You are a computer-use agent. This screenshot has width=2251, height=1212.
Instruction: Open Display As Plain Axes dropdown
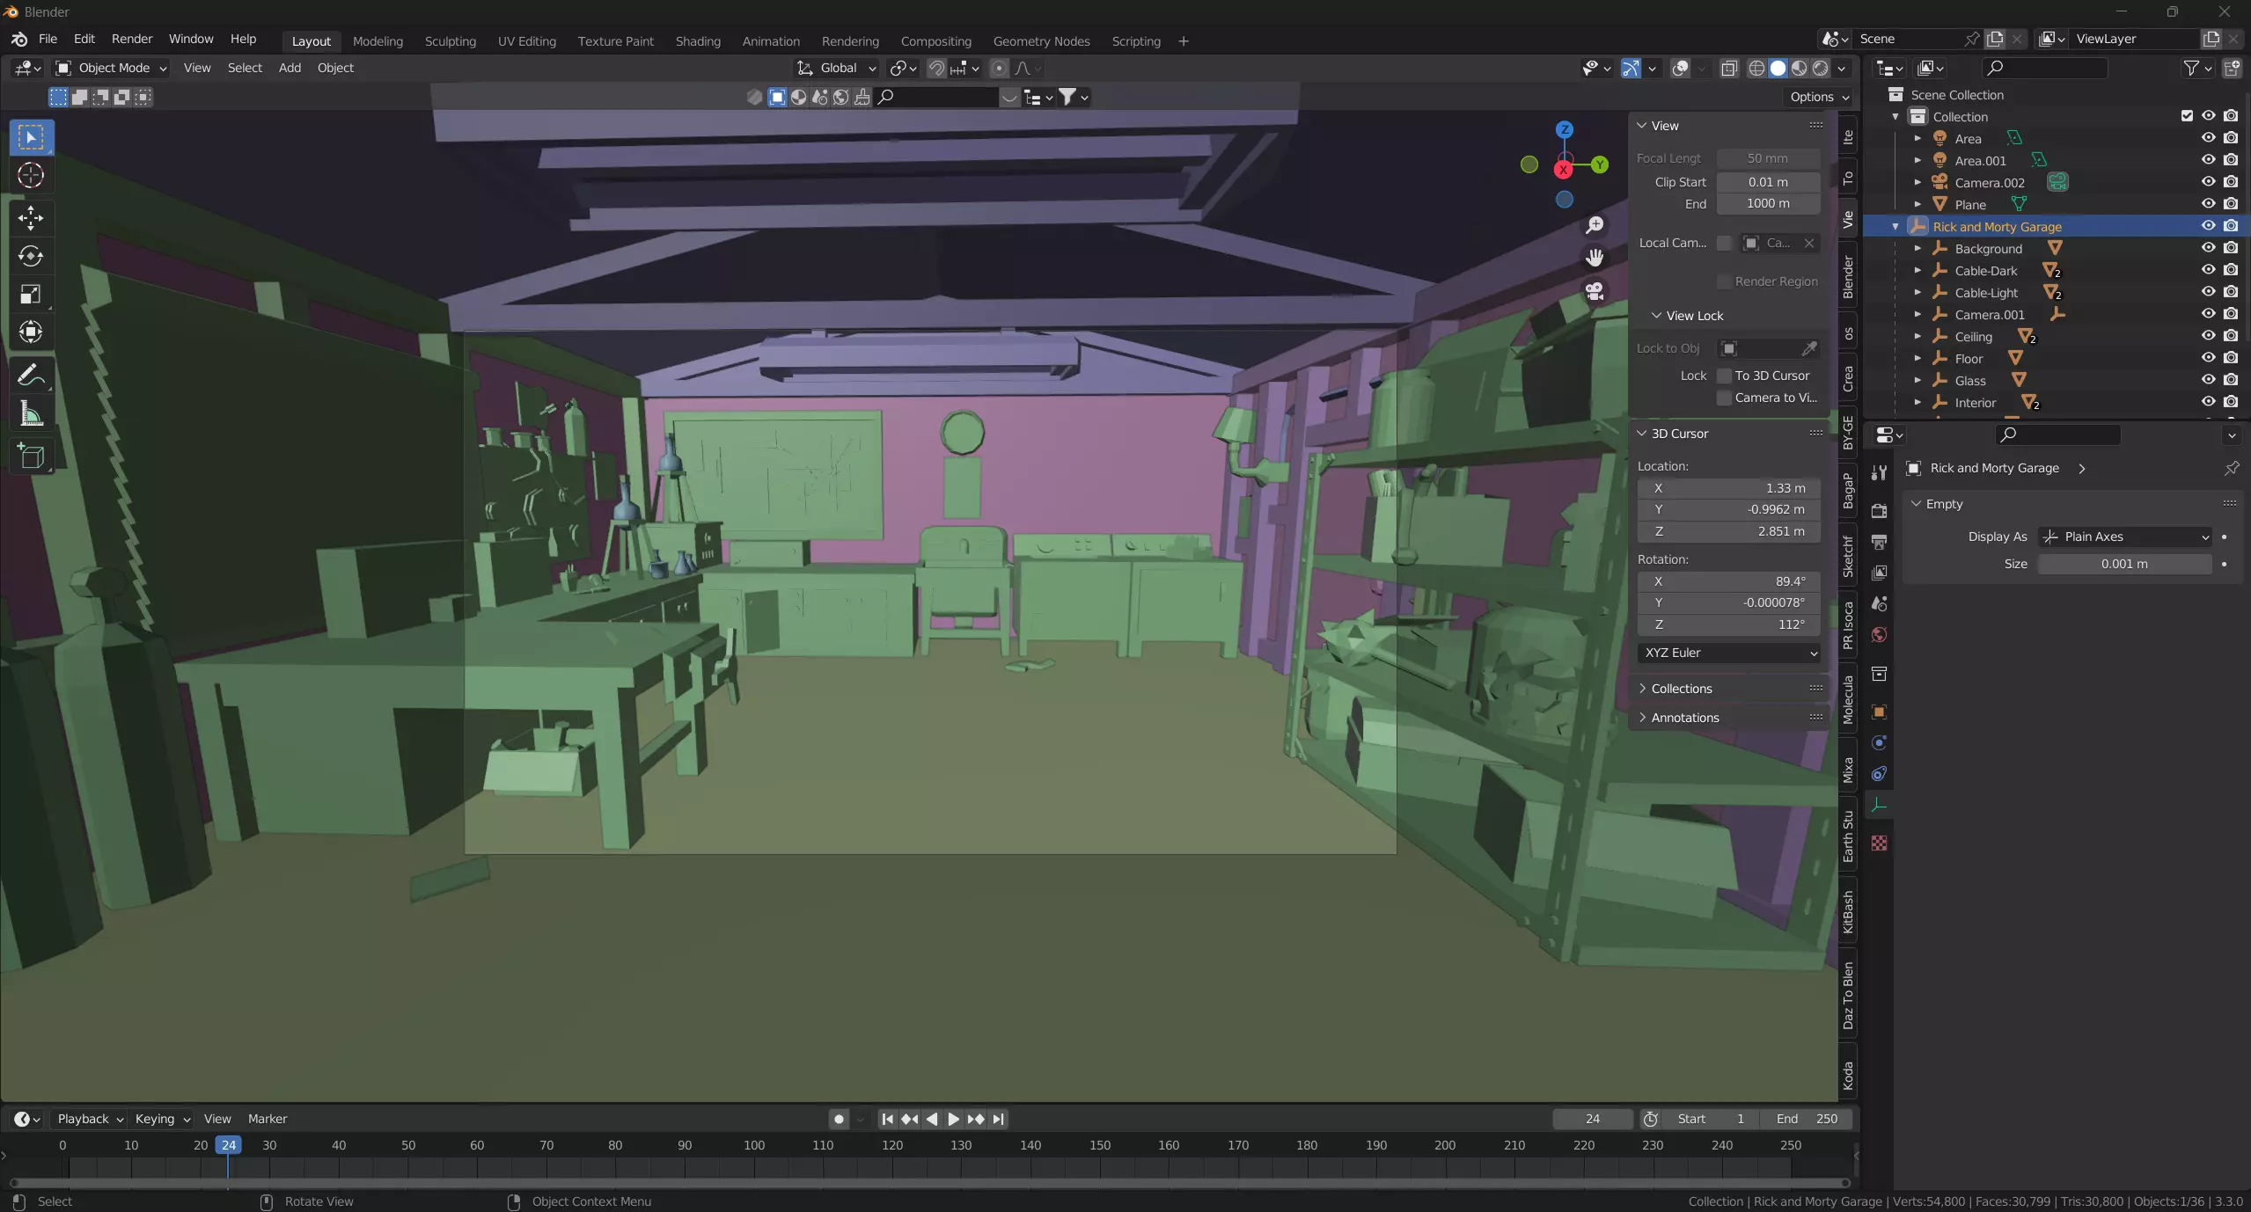pyautogui.click(x=2125, y=537)
